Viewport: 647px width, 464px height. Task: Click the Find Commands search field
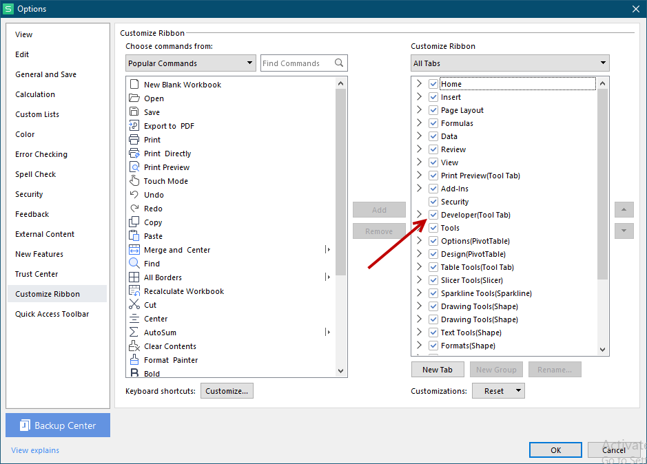297,63
